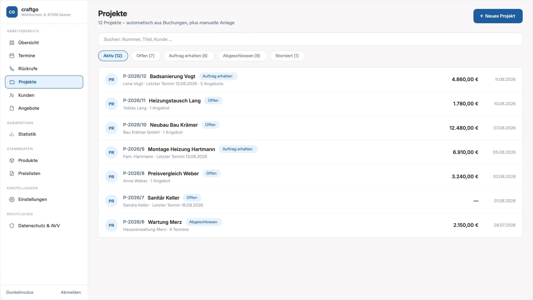
Task: Click the Projekte page heading
Action: coord(113,14)
